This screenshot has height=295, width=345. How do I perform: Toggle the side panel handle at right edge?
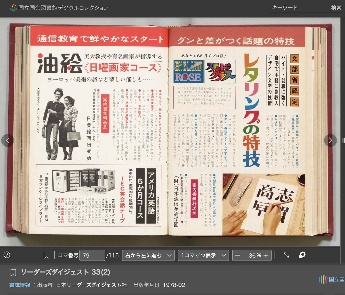pos(343,140)
